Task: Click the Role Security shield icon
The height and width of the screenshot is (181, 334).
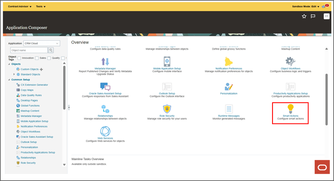Action: coord(167,109)
